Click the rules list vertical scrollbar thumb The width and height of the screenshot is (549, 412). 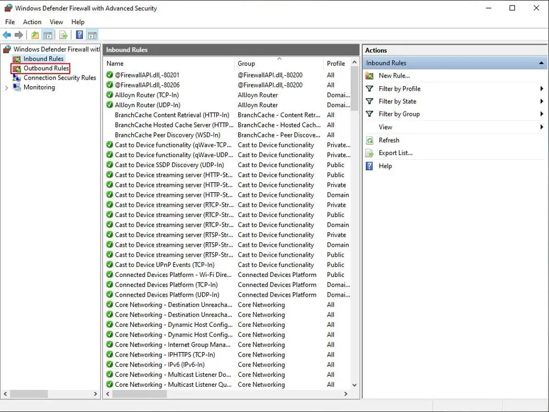[x=354, y=88]
